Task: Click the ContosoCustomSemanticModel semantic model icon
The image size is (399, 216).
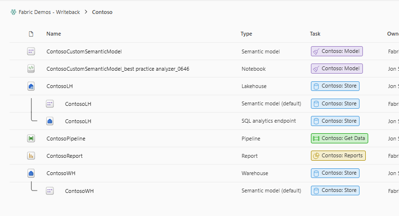Action: (x=31, y=51)
